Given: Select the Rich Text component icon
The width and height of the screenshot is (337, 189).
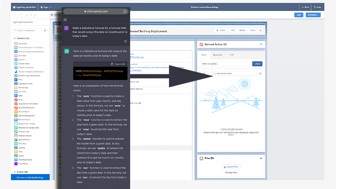Looking at the screenshot, I should 16,144.
